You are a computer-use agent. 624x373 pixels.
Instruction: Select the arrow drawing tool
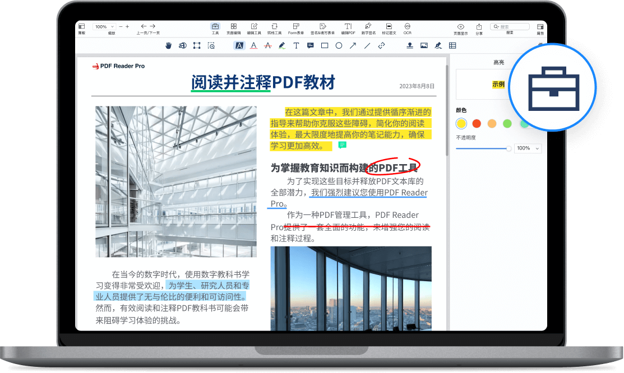click(353, 46)
